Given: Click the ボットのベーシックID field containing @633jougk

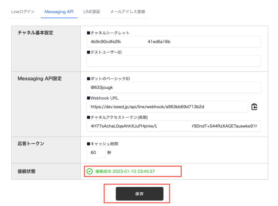Looking at the screenshot, I should [174, 87].
